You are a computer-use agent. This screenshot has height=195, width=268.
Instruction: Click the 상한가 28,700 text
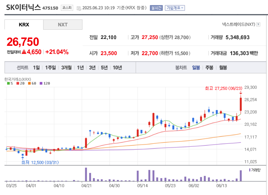click(175, 37)
